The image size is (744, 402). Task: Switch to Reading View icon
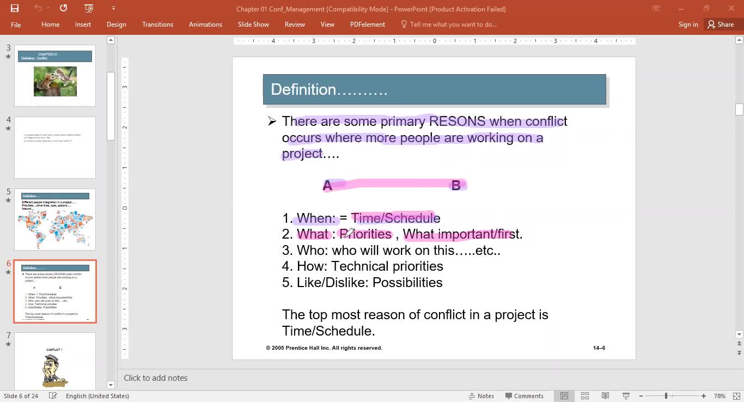tap(605, 396)
